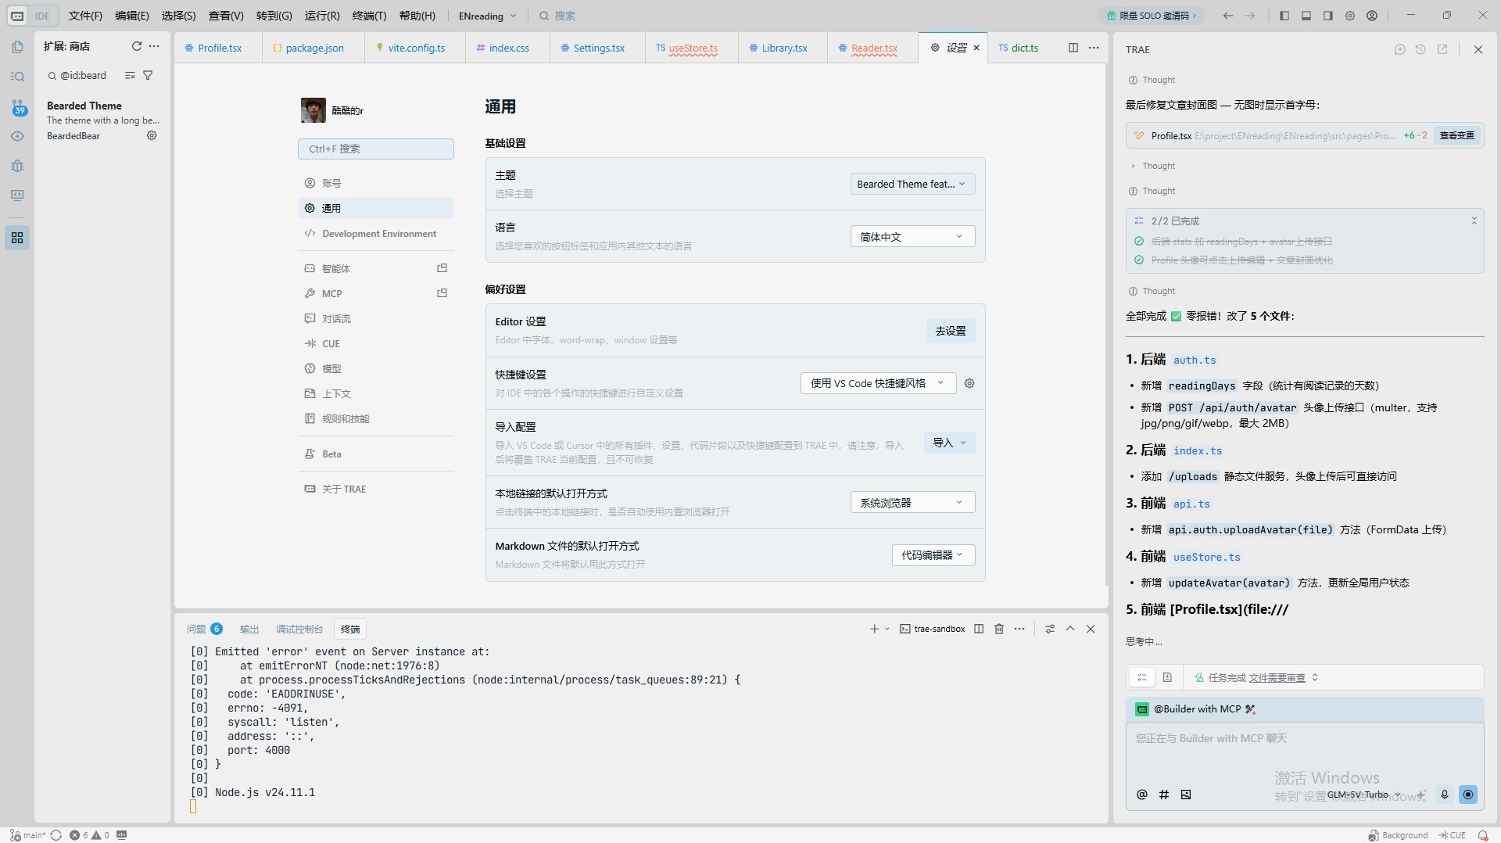1501x843 pixels.
Task: Expand the 代码编辑器 Markdown dropdown
Action: tap(933, 555)
